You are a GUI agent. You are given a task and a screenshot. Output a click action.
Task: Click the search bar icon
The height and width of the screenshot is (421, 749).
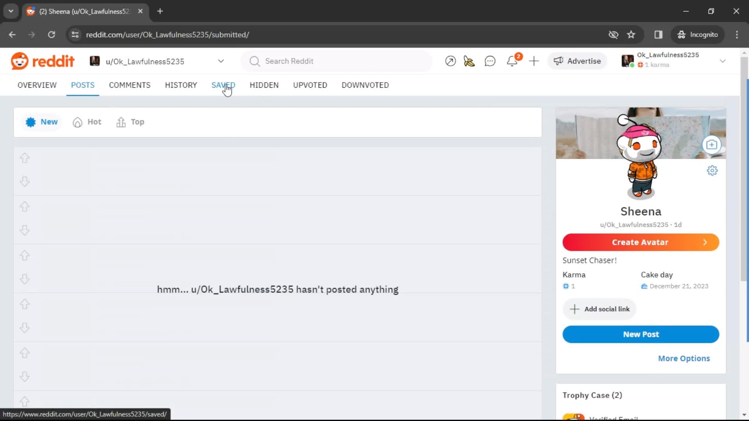[254, 61]
